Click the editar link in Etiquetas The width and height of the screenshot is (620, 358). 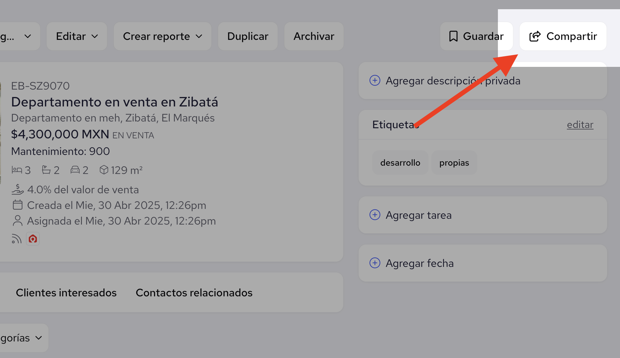point(580,125)
